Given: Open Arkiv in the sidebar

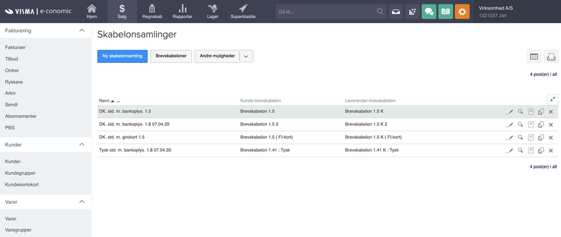Looking at the screenshot, I should coord(11,93).
